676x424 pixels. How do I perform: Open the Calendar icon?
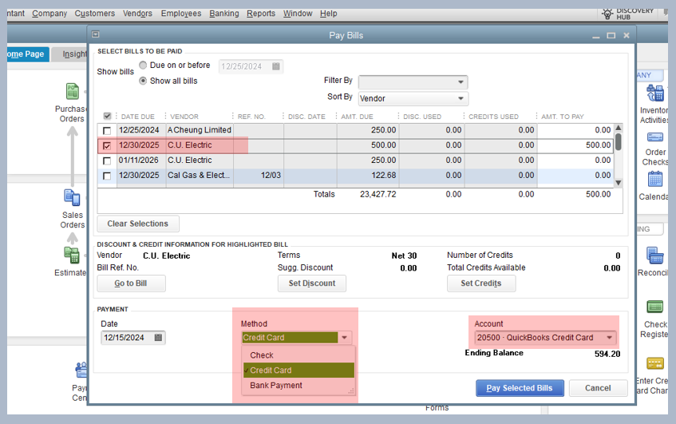[x=655, y=179]
